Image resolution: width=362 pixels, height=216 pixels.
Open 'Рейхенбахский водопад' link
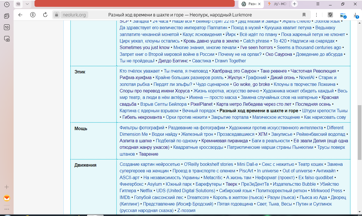(x=321, y=134)
